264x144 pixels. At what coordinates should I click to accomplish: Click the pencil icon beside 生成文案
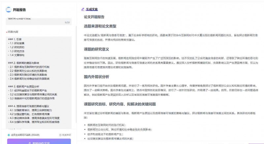coord(82,9)
